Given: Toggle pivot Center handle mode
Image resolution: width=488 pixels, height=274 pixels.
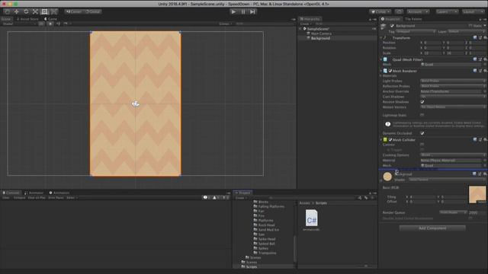Looking at the screenshot, I should pyautogui.click(x=73, y=11).
